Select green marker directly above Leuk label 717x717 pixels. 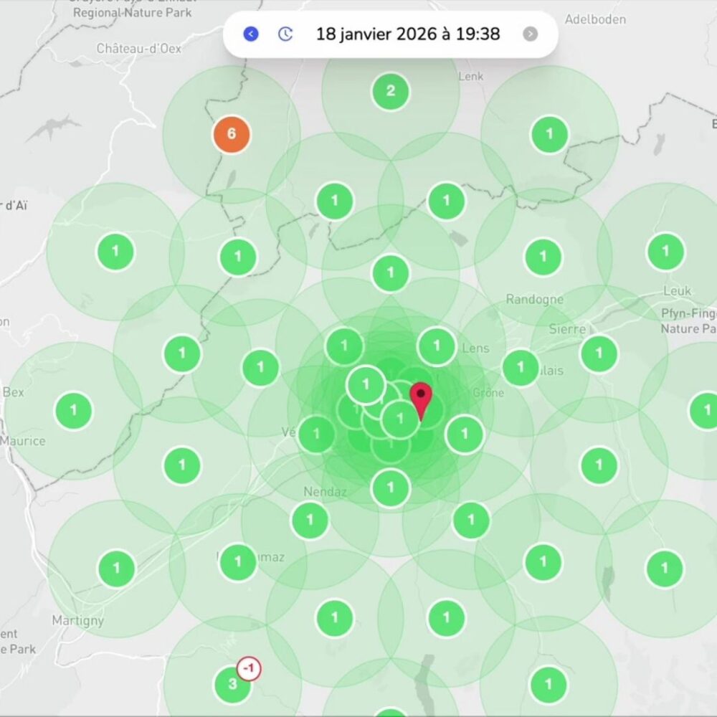(665, 252)
